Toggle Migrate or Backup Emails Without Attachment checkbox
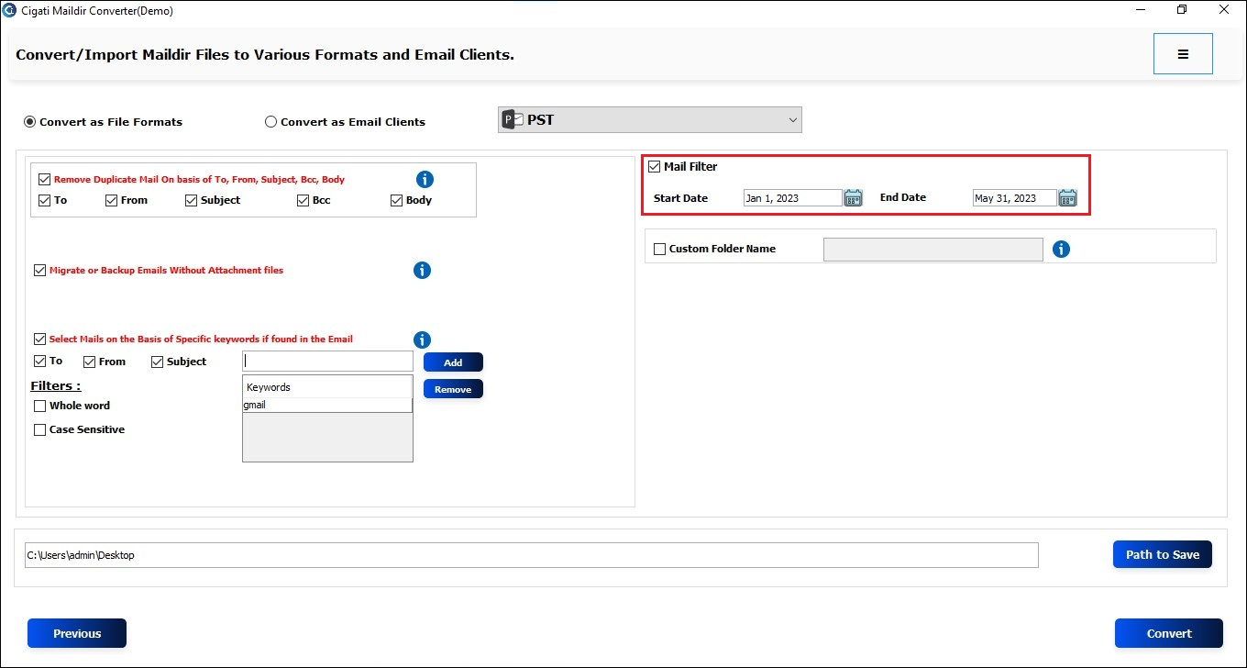 [x=39, y=271]
